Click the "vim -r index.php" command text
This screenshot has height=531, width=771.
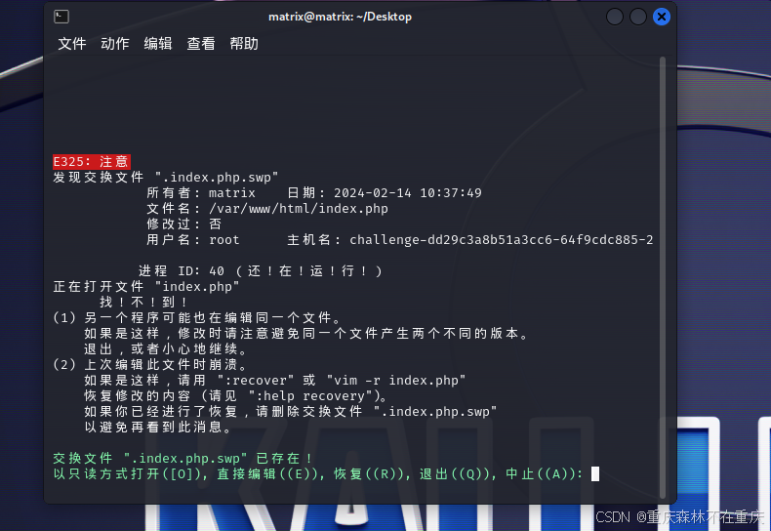[396, 380]
